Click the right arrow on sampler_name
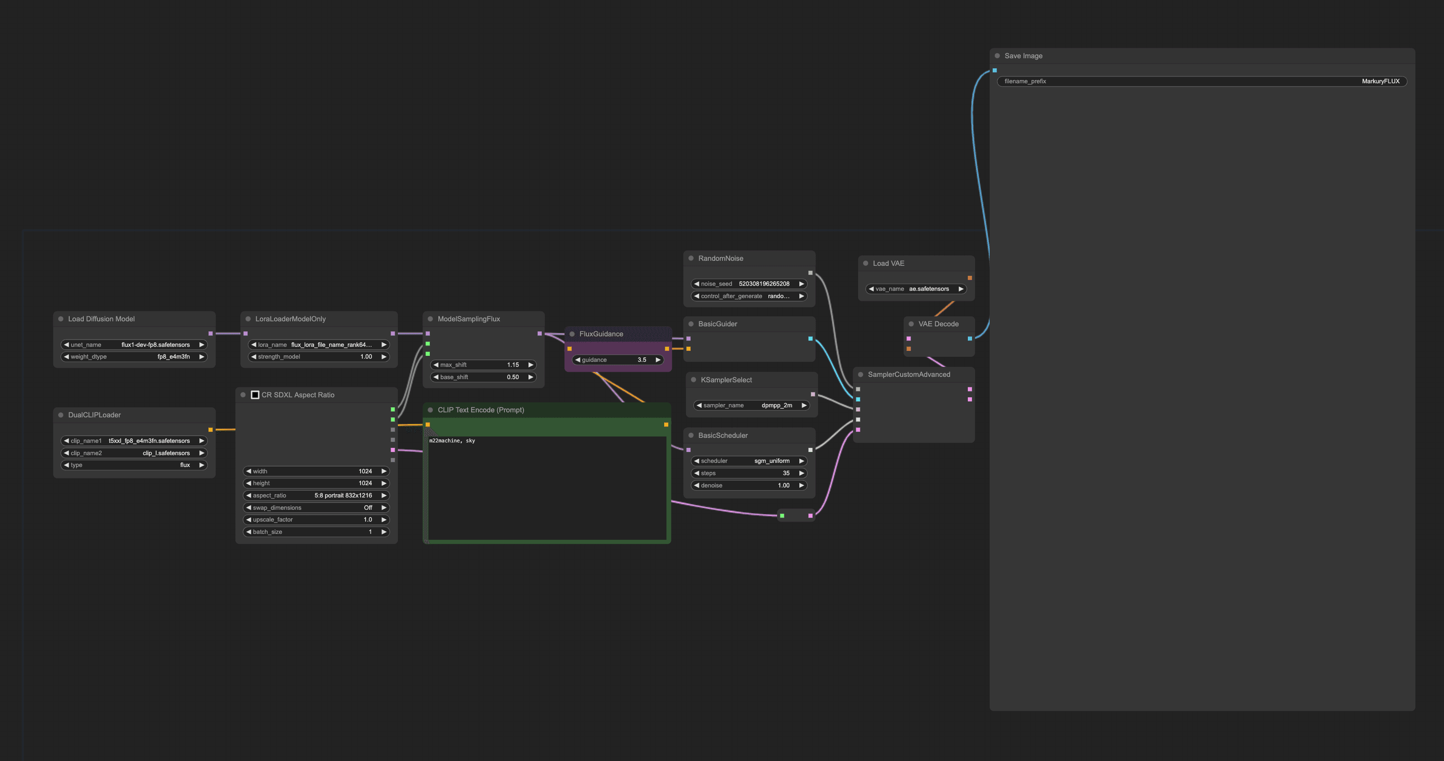 [803, 405]
